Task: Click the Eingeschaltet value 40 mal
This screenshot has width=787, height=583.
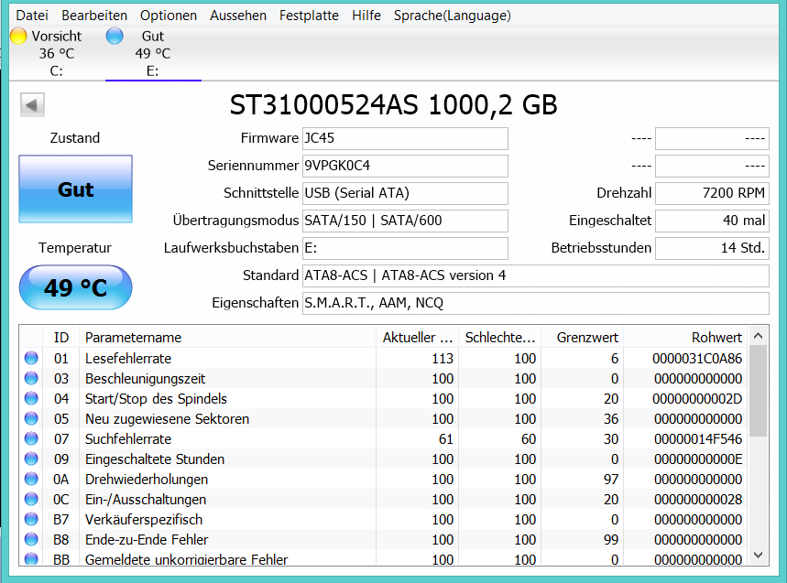Action: [712, 221]
